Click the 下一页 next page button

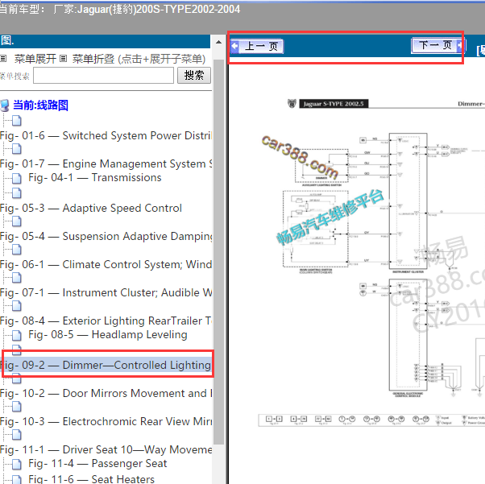pos(438,45)
